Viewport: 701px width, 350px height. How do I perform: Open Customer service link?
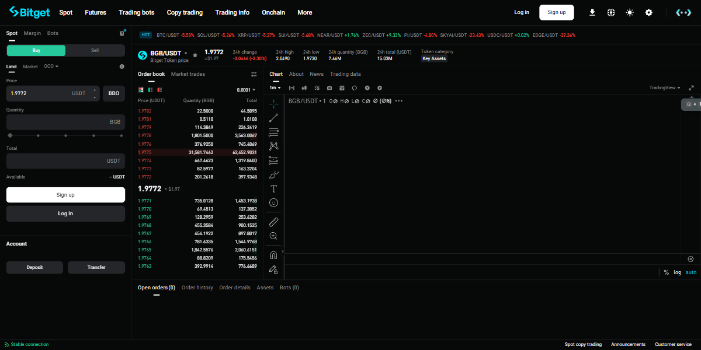click(673, 344)
